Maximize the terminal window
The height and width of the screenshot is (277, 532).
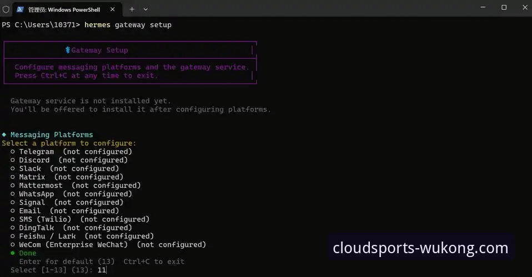pyautogui.click(x=504, y=8)
